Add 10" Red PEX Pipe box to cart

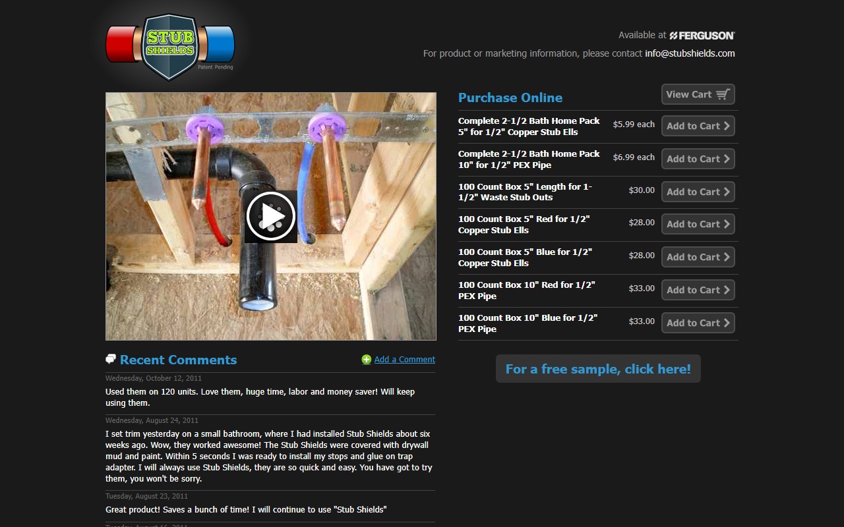click(x=698, y=290)
